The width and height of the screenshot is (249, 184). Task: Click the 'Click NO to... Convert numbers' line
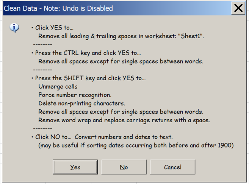[102, 137]
